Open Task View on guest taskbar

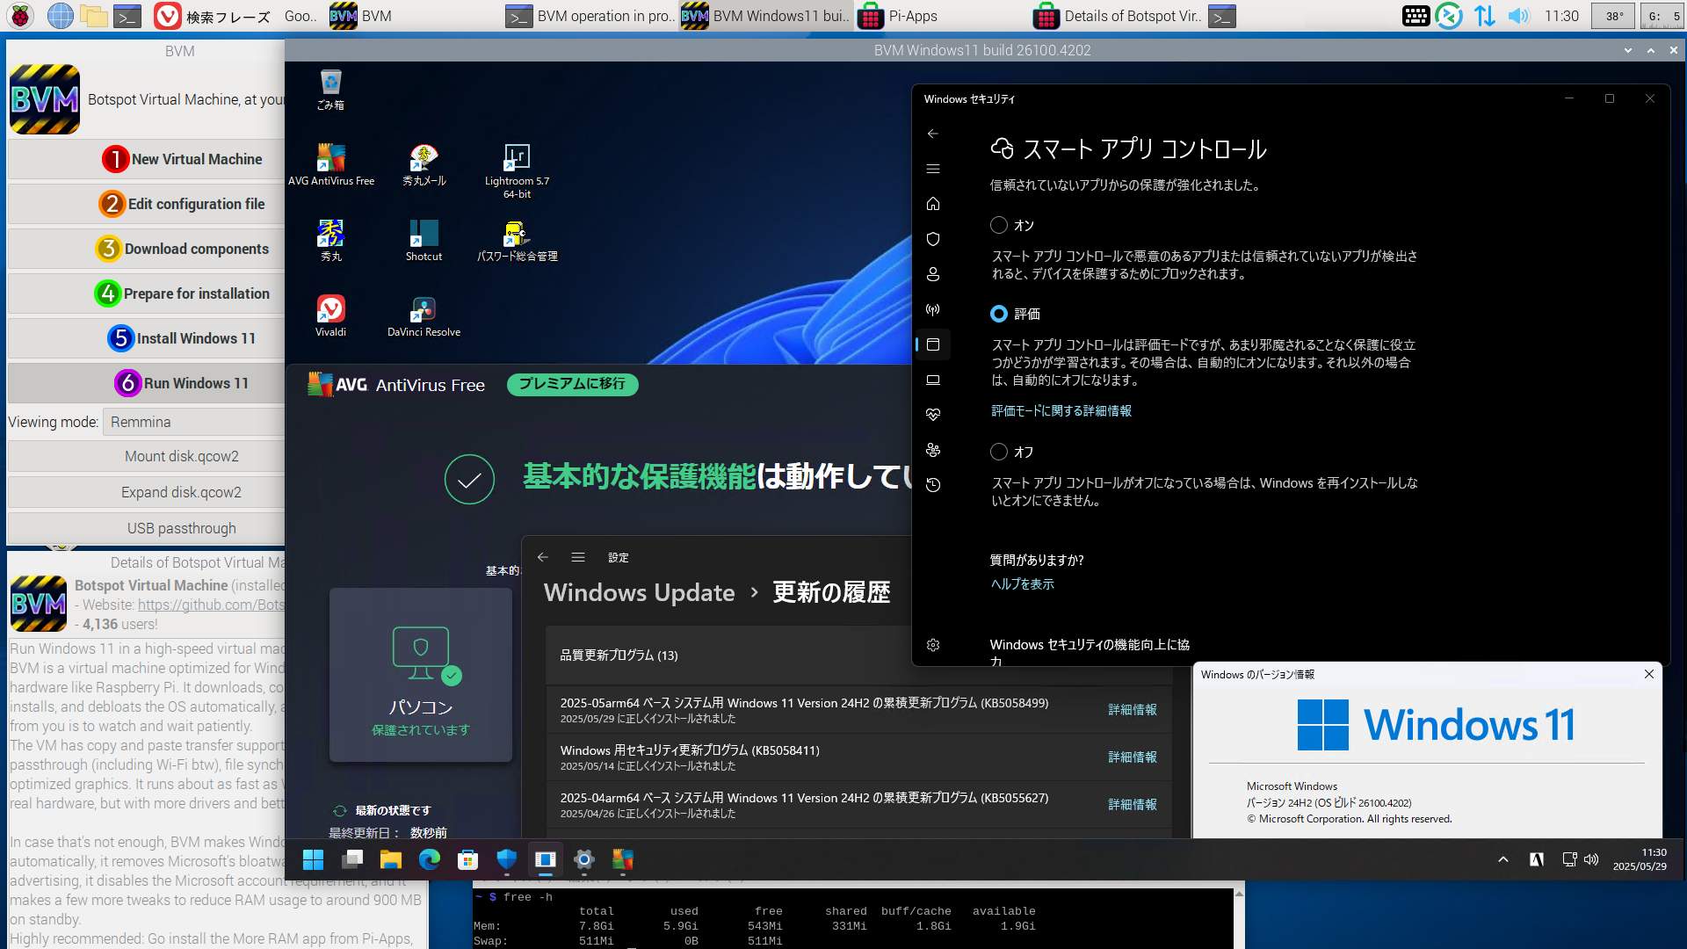click(x=351, y=859)
